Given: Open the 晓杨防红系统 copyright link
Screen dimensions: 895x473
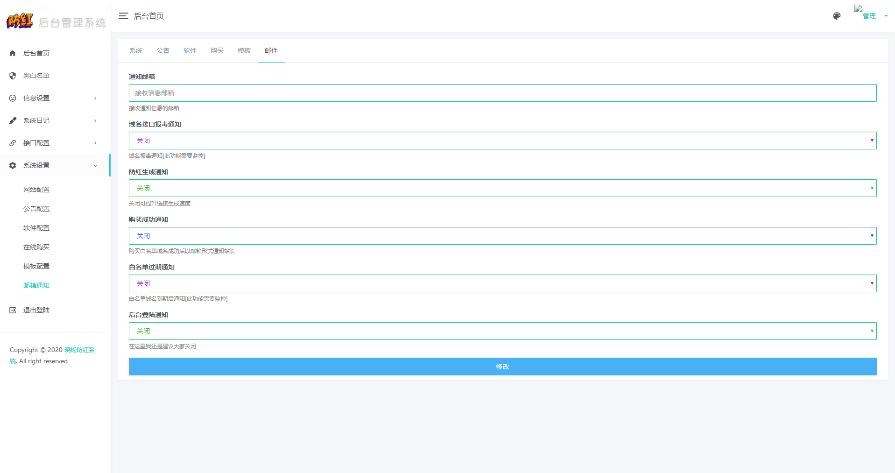Looking at the screenshot, I should click(x=79, y=350).
